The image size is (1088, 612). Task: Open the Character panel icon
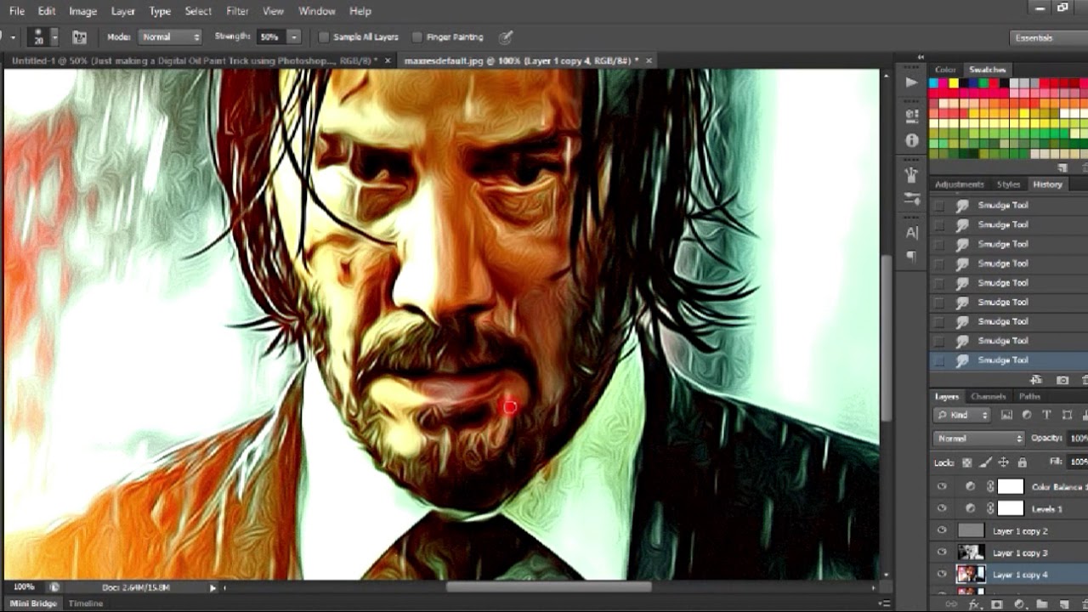pos(912,232)
